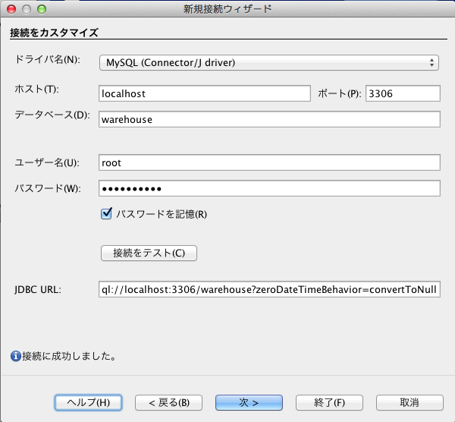Image resolution: width=455 pixels, height=422 pixels.
Task: Cancel the wizard with 取消 button
Action: (409, 402)
